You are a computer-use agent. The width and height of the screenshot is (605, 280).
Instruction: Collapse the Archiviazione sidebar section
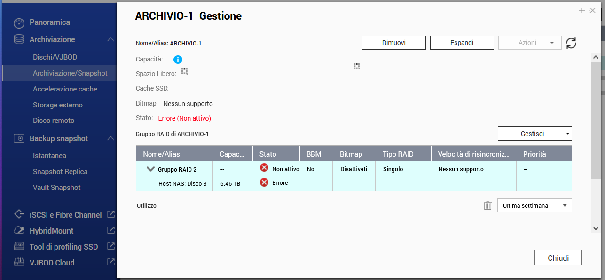(110, 39)
